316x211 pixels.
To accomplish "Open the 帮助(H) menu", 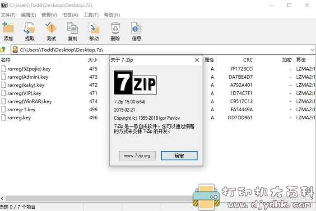I will point(112,15).
